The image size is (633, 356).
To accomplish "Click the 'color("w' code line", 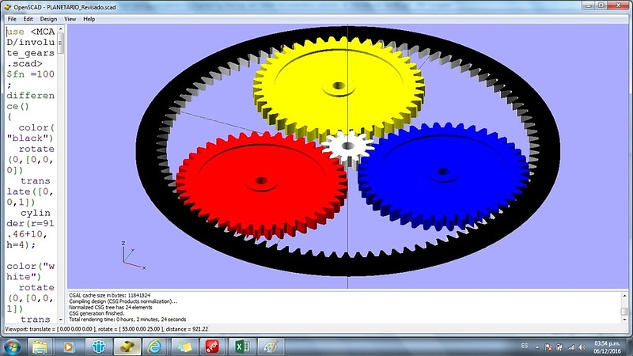I will tap(31, 267).
